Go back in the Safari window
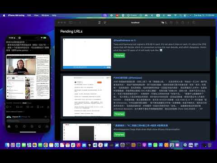Screen dimensions: 217x163 pos(80,23)
